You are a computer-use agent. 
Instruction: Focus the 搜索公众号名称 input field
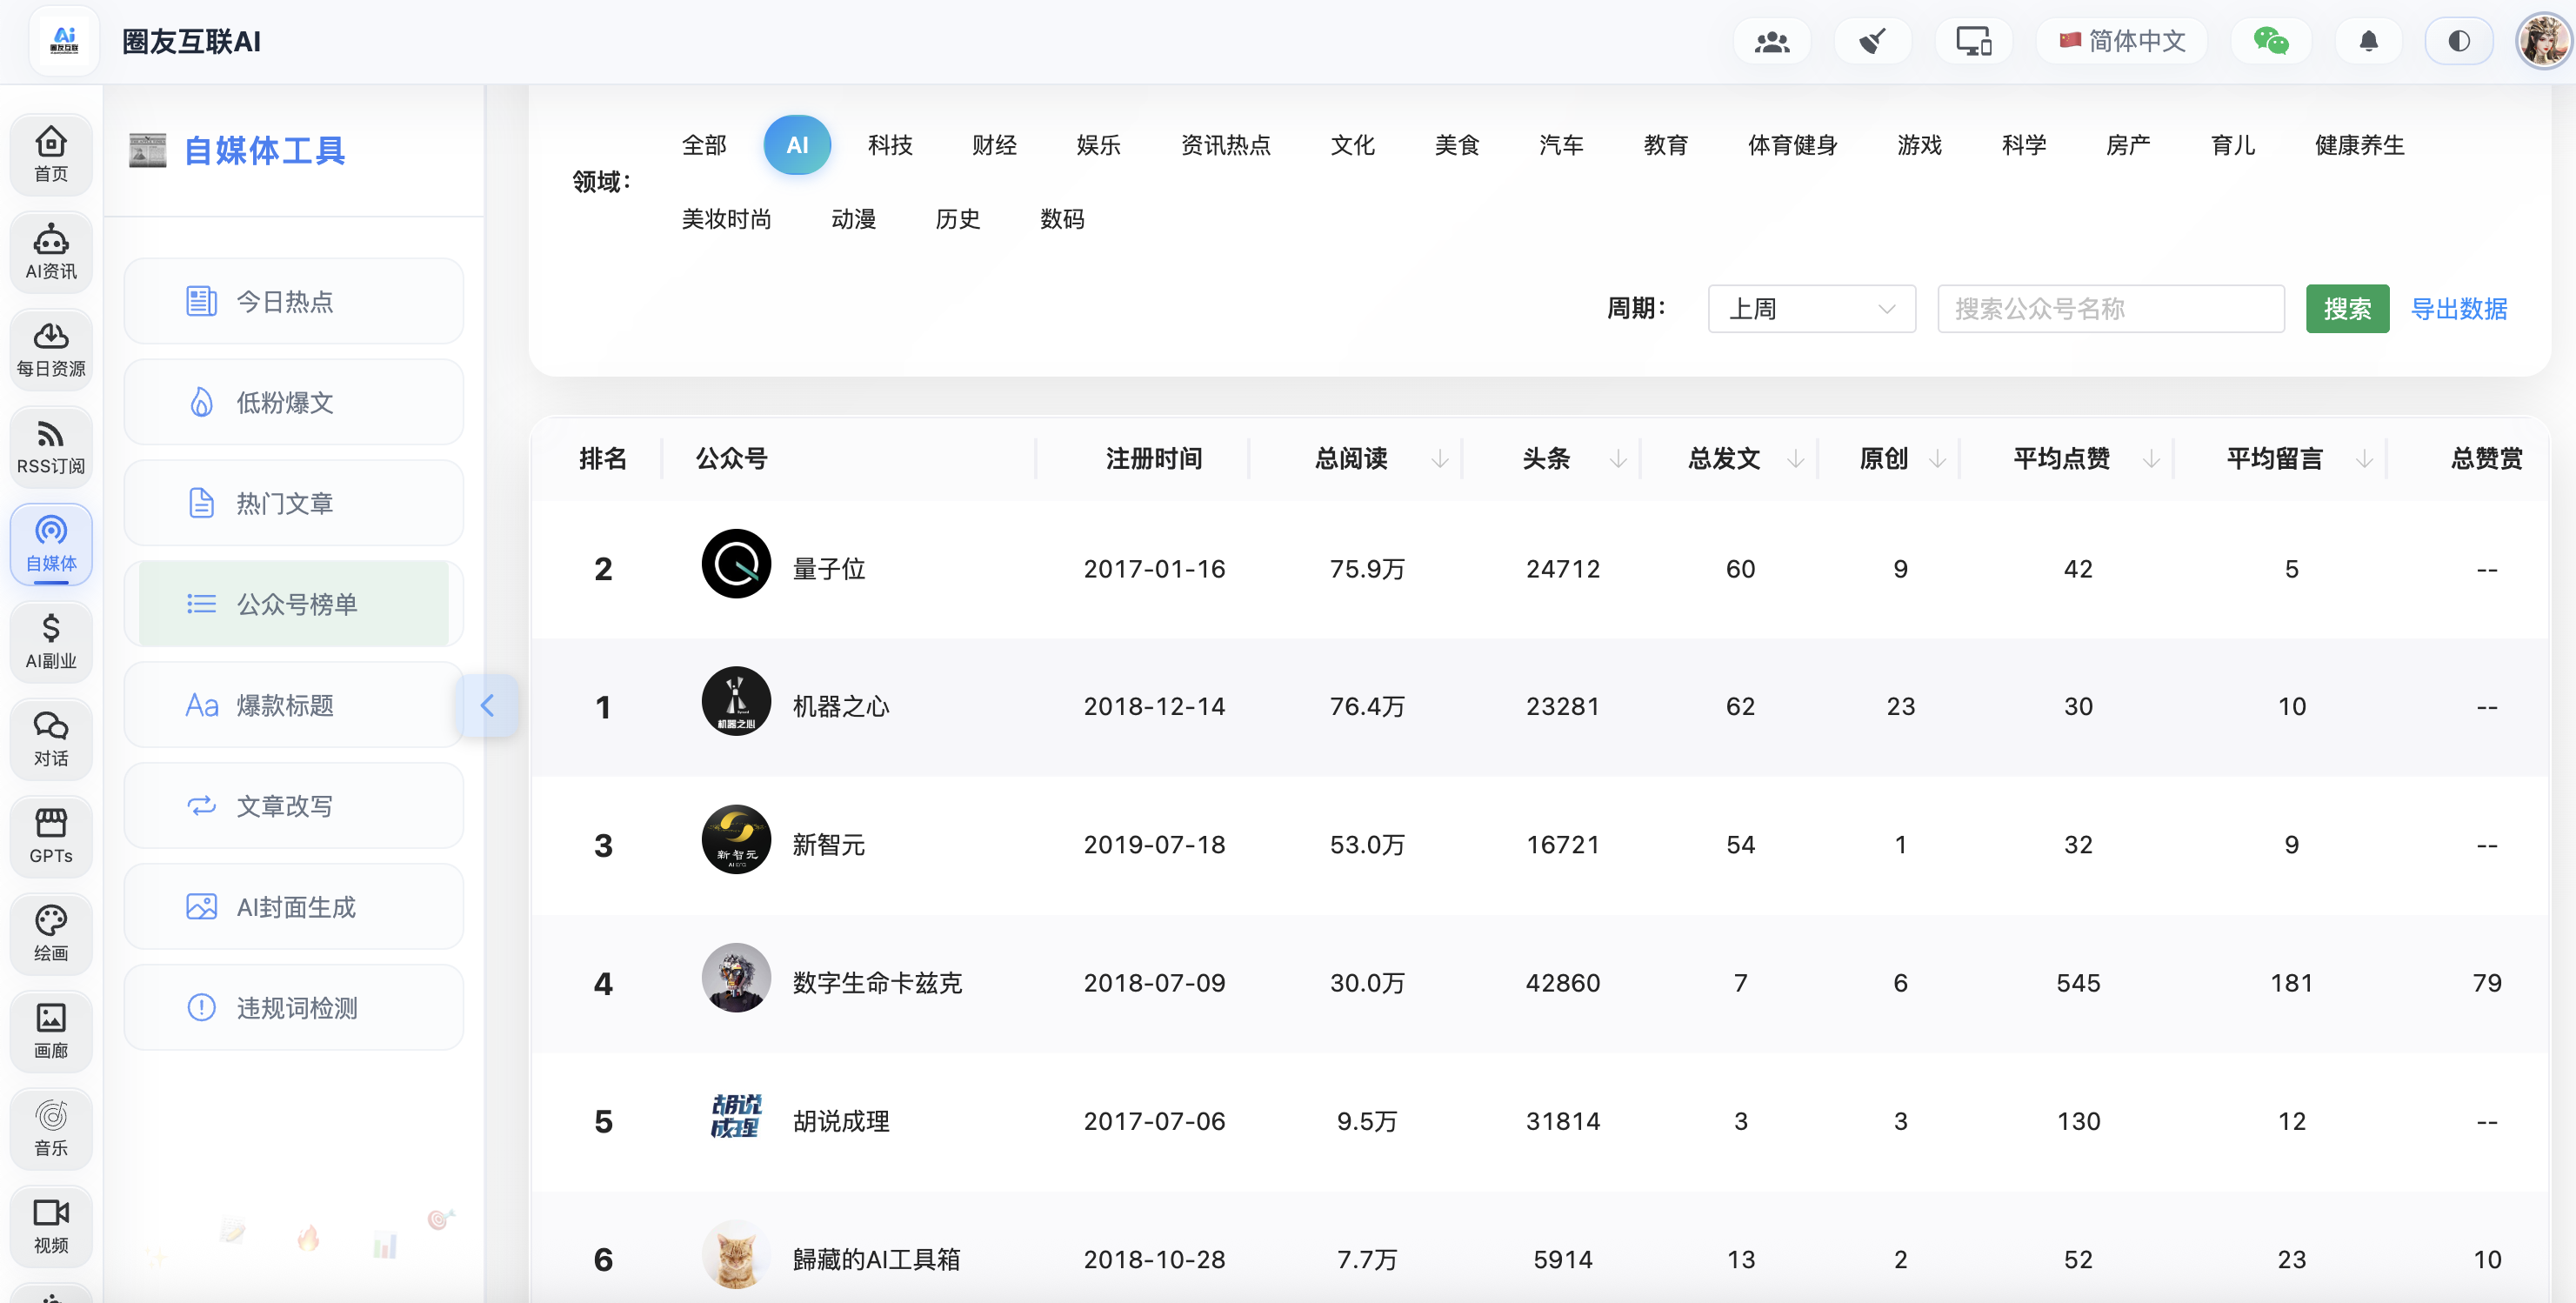click(x=2111, y=309)
